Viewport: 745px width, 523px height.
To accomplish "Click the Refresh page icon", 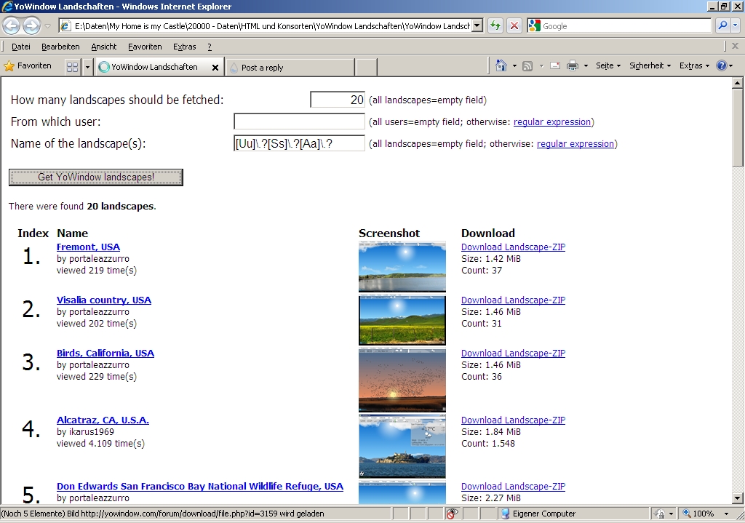I will (x=494, y=25).
